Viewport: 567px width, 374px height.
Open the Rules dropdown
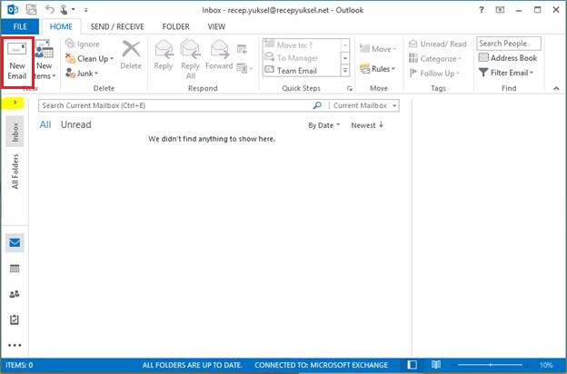[x=378, y=69]
